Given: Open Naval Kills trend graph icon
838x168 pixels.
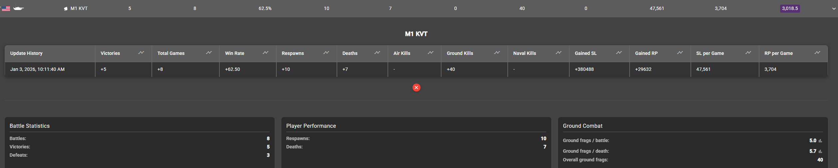Looking at the screenshot, I should (558, 53).
